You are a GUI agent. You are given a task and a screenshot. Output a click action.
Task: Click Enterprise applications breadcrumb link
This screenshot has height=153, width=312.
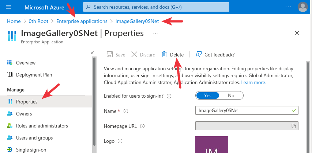pos(82,21)
